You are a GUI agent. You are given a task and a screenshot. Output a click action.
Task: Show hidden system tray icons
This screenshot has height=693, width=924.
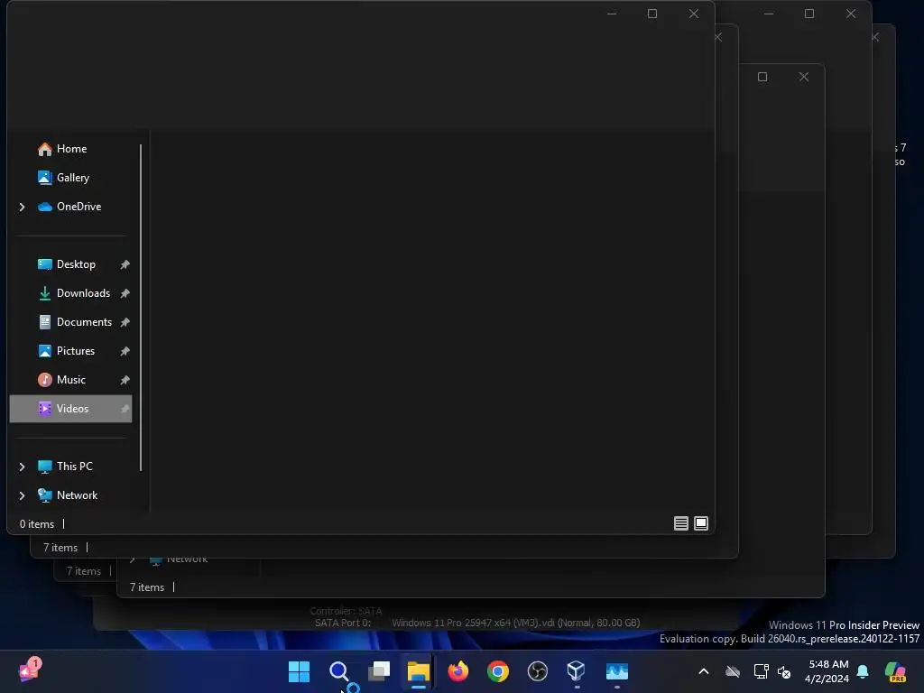coord(704,671)
